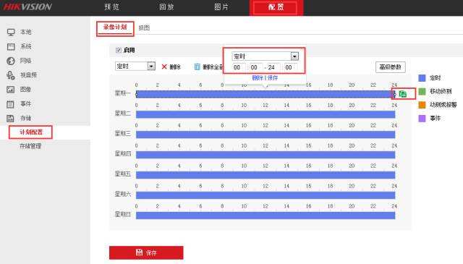This screenshot has height=264, width=463.
Task: Switch to the 回放 (Playback) tab
Action: [166, 7]
